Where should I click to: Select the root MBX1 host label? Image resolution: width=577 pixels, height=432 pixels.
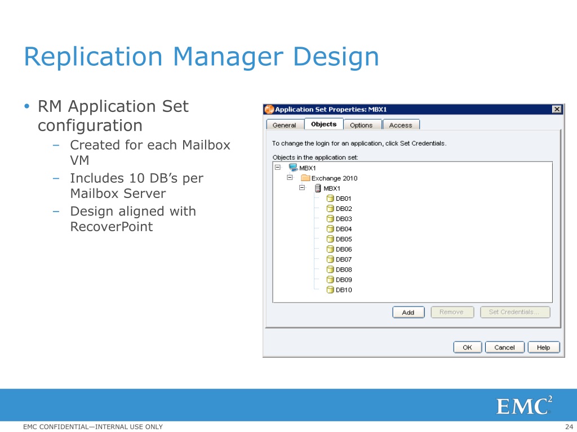(308, 168)
